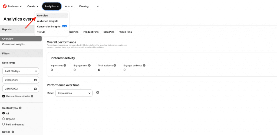Collapse the Analytics dropdown menu
Image resolution: width=277 pixels, height=135 pixels.
click(52, 6)
